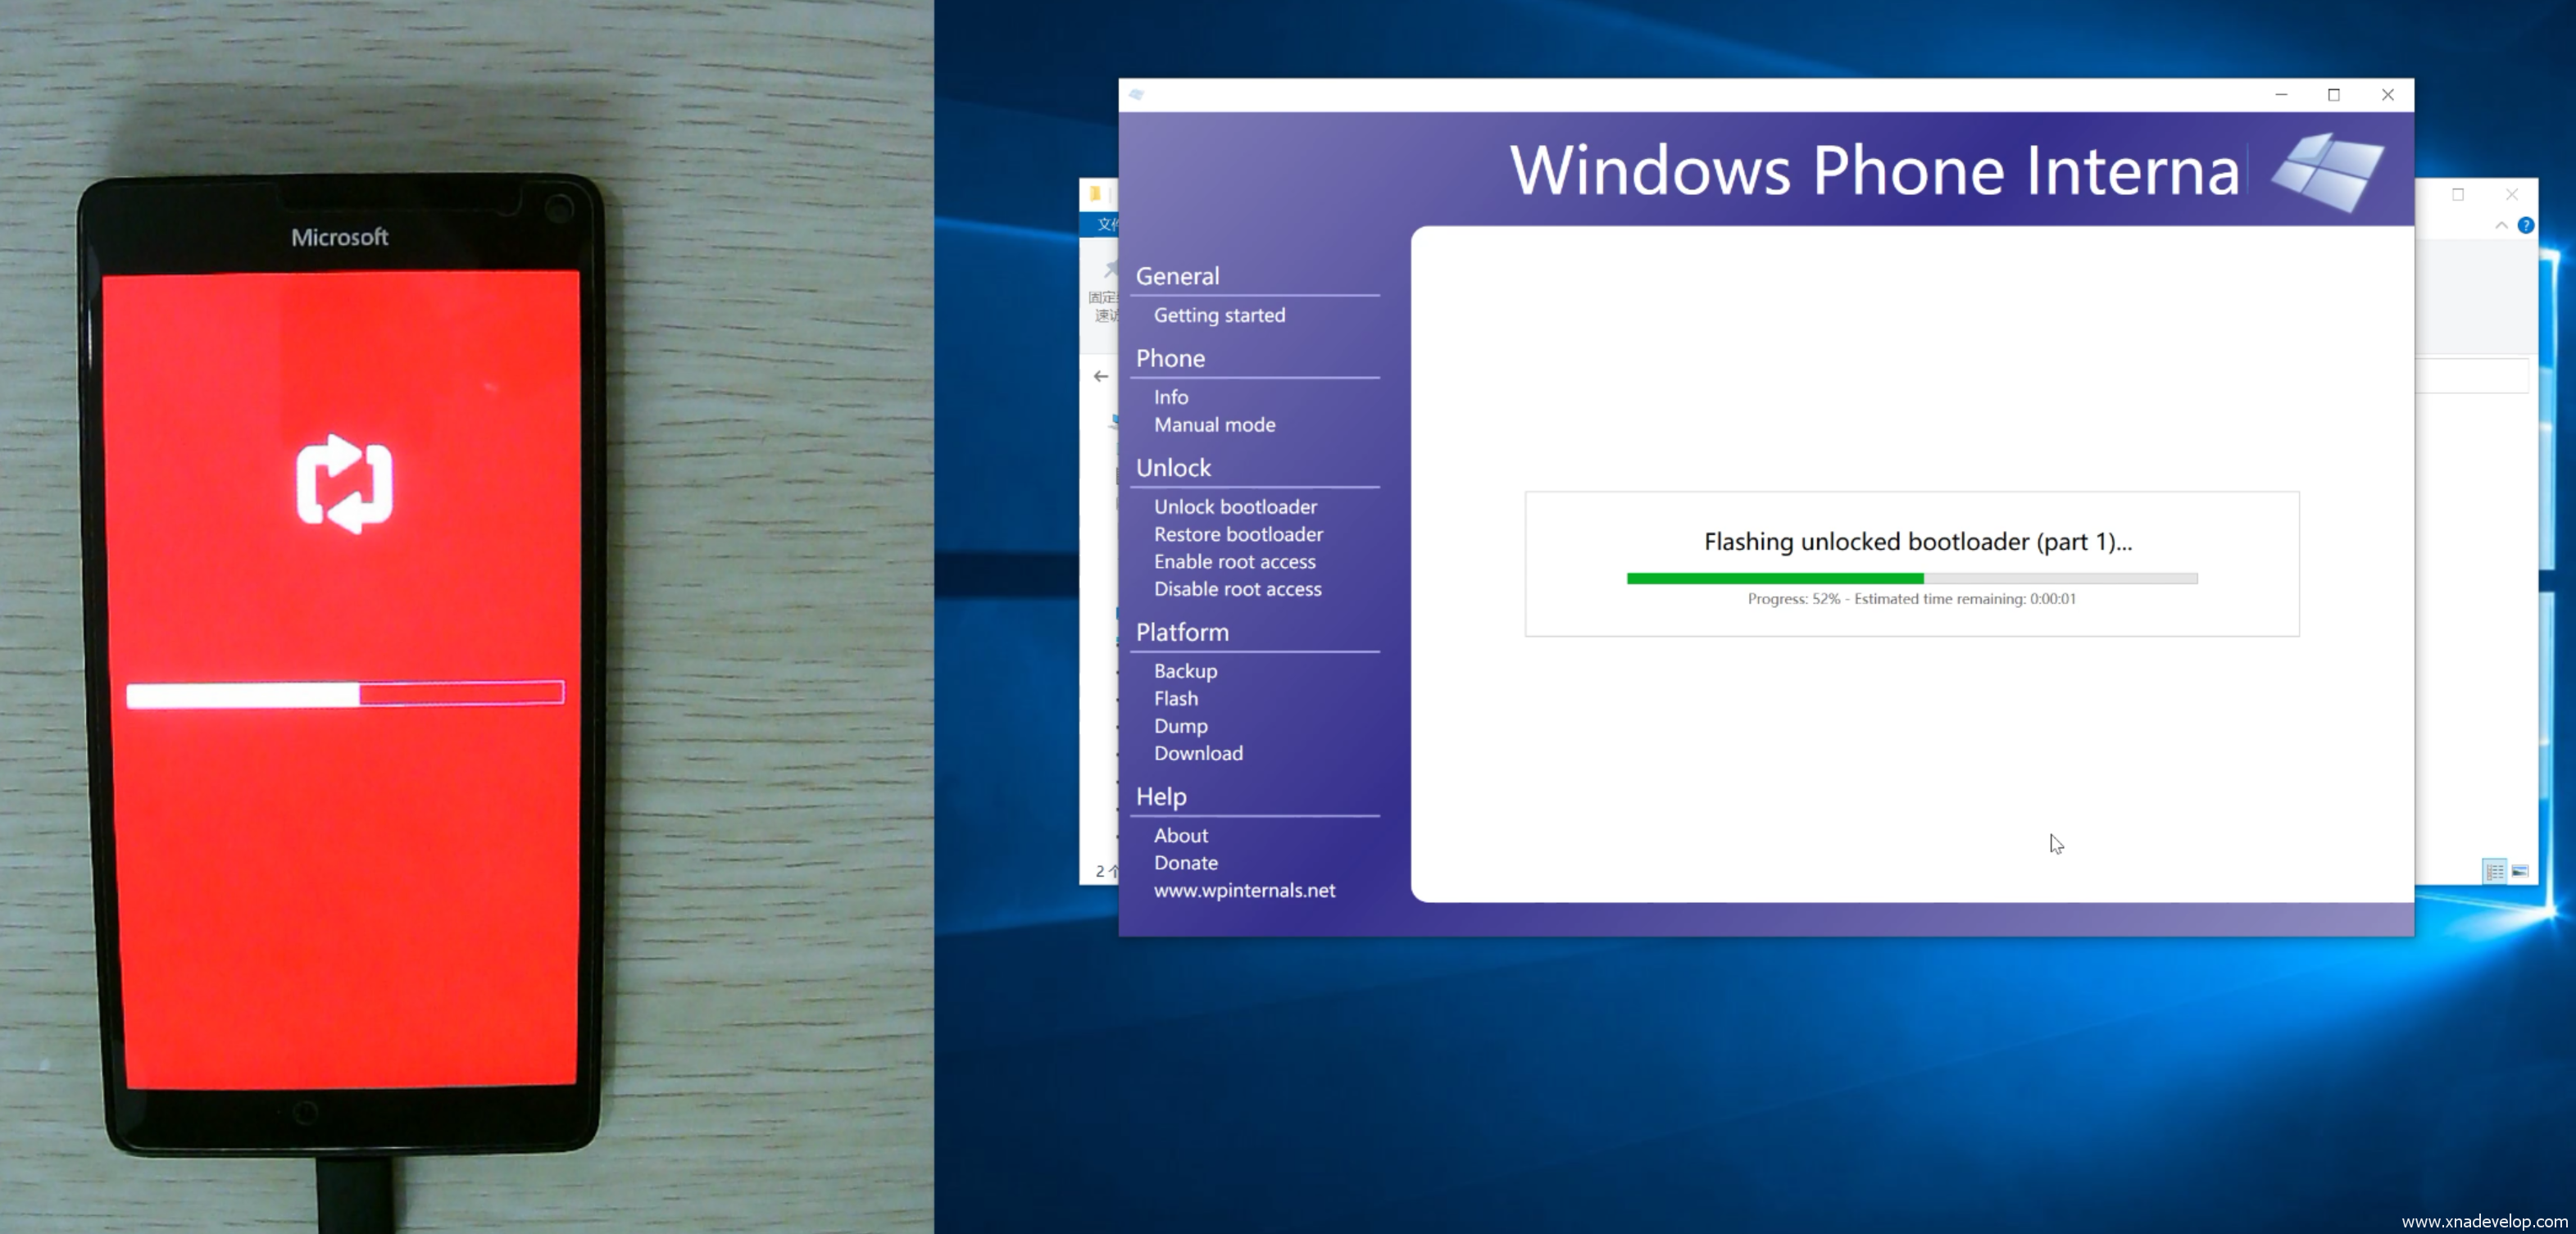Image resolution: width=2576 pixels, height=1234 pixels.
Task: Switch Explorer to details view icon
Action: tap(2494, 871)
